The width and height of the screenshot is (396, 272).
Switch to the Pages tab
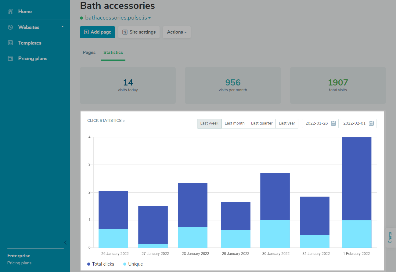[x=89, y=53]
